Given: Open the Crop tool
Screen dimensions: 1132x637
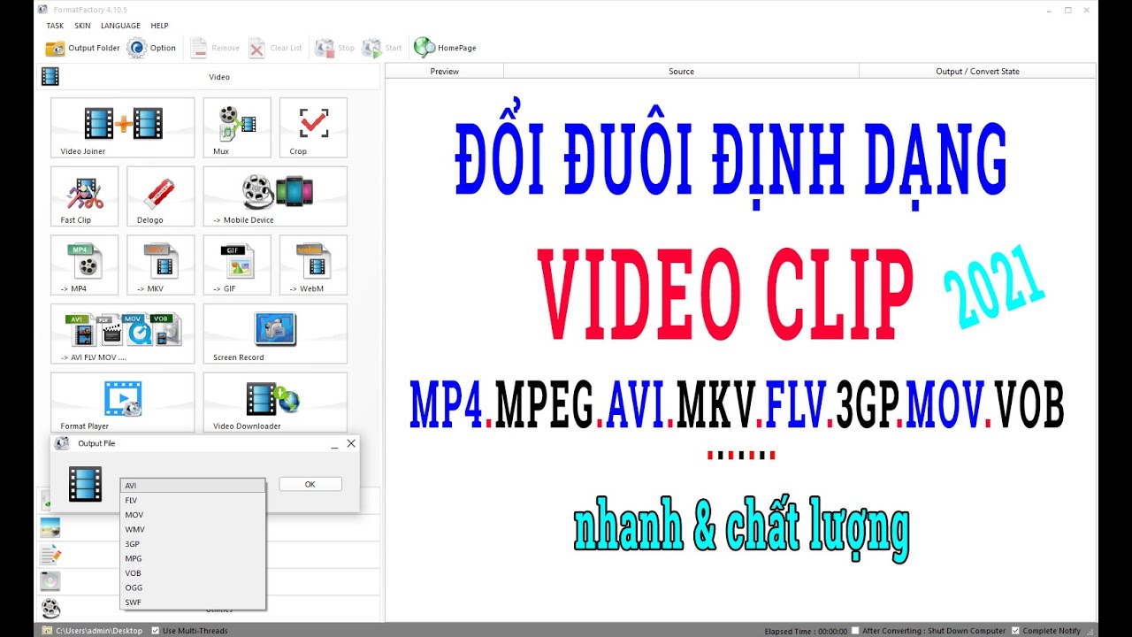Looking at the screenshot, I should click(313, 127).
